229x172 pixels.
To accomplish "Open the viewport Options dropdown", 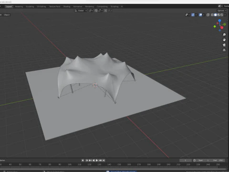I will (x=222, y=11).
